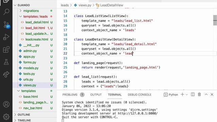The width and height of the screenshot is (217, 122).
Task: Open forms.py file
Action: pos(29,62)
